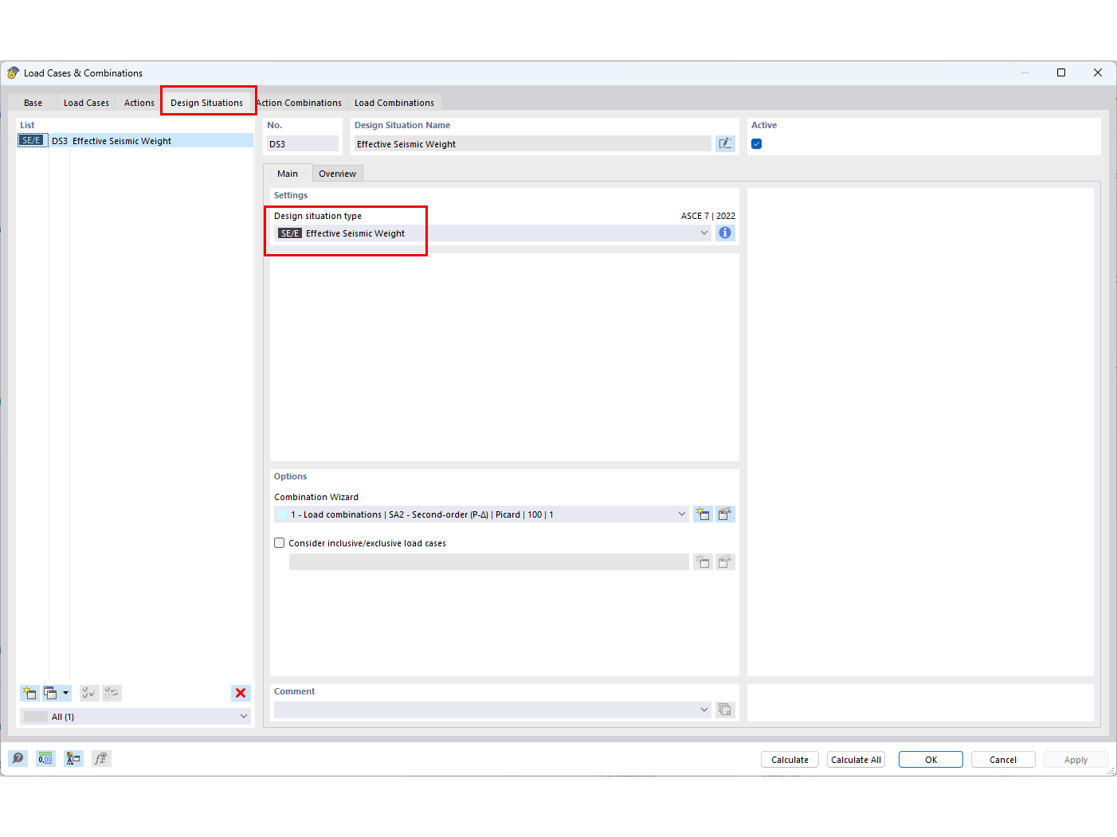Toggle display settings icon near status bar
The image size is (1117, 837).
73,758
